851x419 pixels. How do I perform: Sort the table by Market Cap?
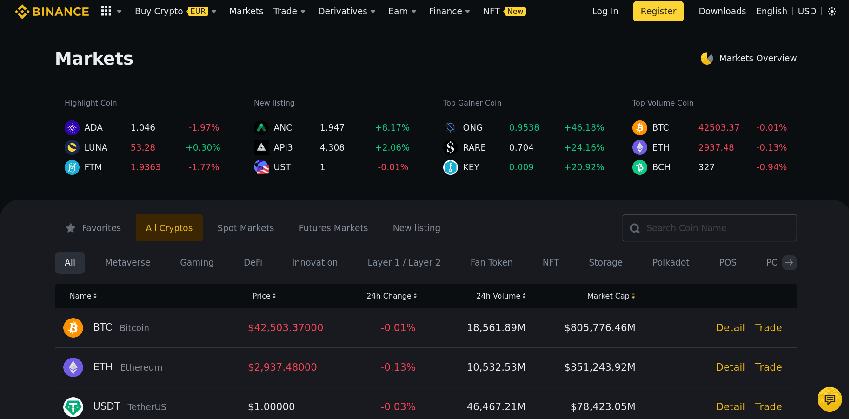(x=611, y=296)
